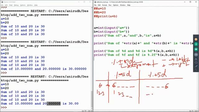The height and width of the screenshot is (112, 199).
Task: Open Options menu in Python Shell window
Action: 23,5
